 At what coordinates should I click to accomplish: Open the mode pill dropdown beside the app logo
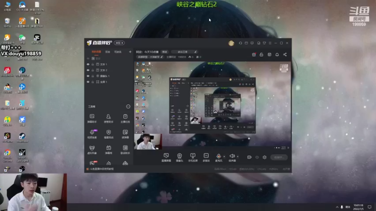point(119,43)
